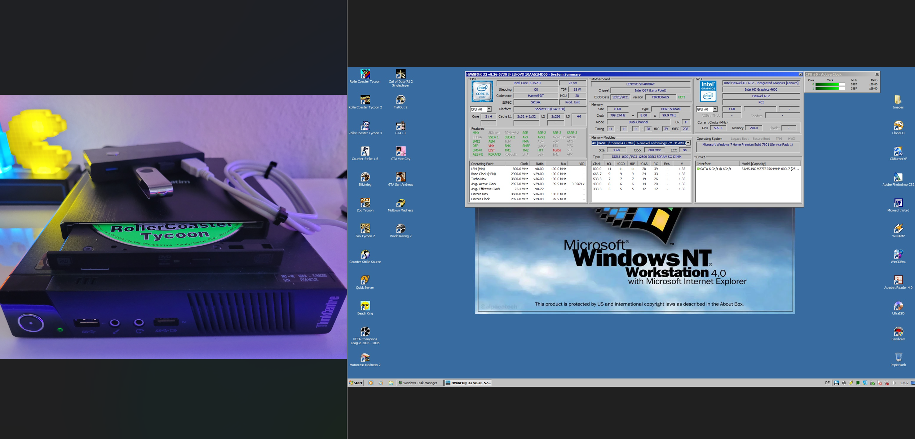
Task: Click the taskbar clock showing 19:02
Action: tap(904, 383)
